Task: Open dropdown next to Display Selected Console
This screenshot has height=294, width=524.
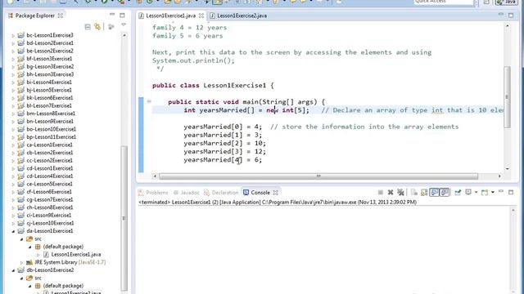Action: click(x=477, y=193)
